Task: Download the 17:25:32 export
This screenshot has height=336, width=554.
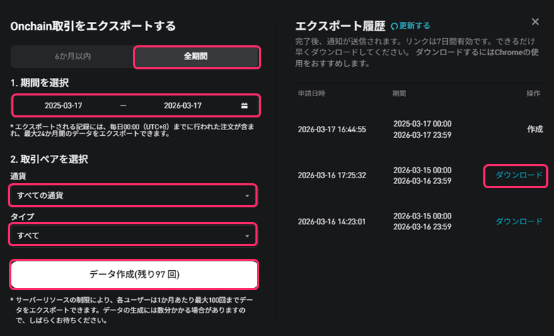Action: coord(518,175)
